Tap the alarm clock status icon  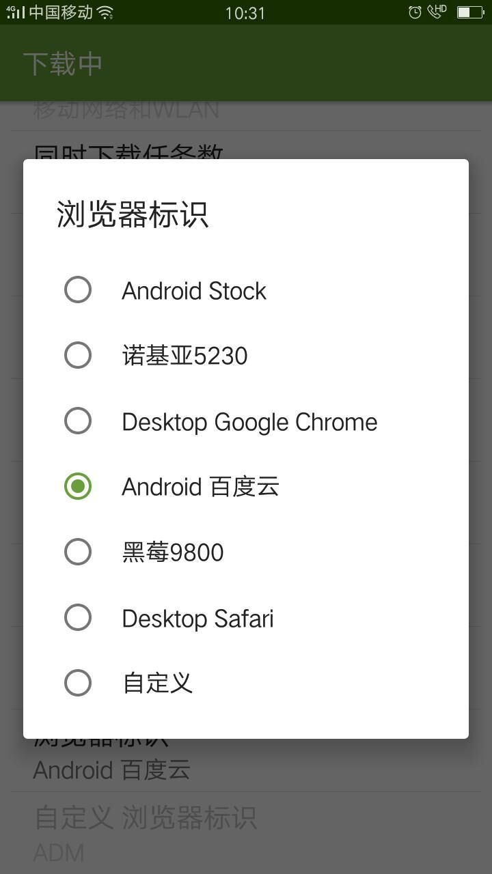(415, 12)
